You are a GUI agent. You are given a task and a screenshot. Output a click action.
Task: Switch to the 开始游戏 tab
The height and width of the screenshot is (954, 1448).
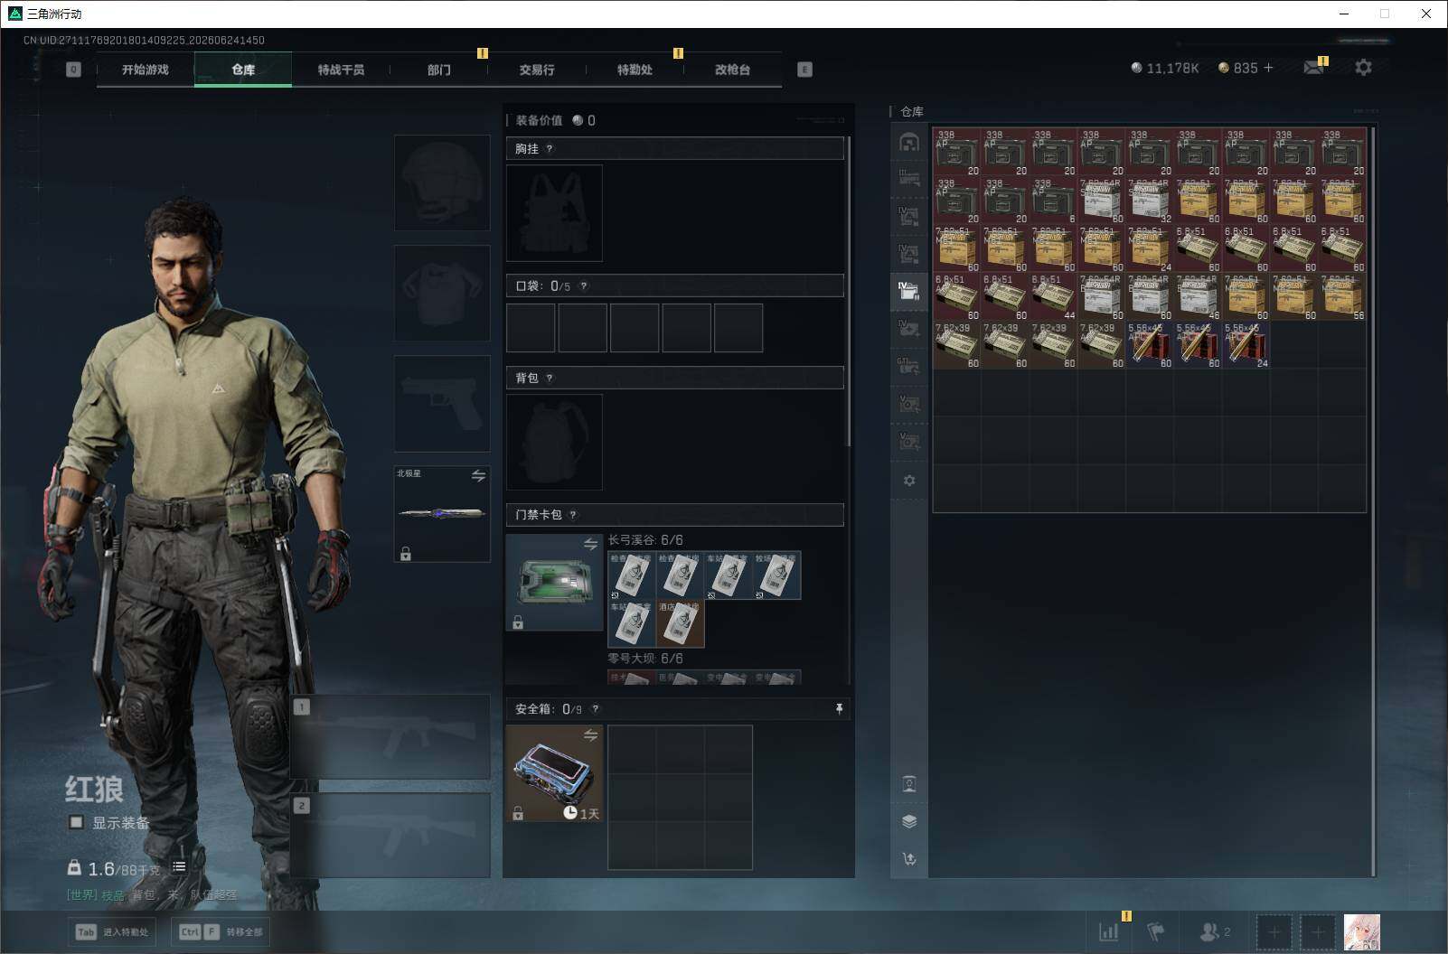tap(146, 70)
